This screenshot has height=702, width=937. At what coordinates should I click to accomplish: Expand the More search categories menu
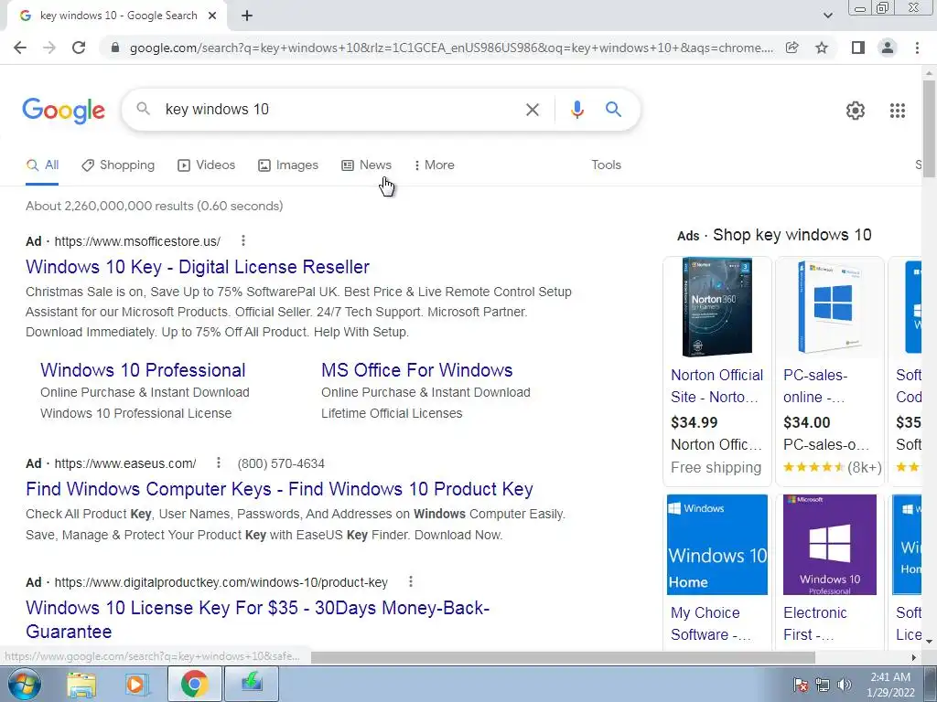(435, 165)
